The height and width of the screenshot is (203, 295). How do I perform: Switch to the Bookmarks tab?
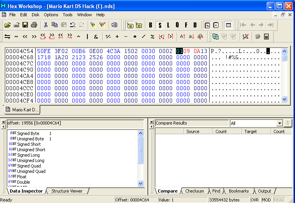click(x=239, y=191)
